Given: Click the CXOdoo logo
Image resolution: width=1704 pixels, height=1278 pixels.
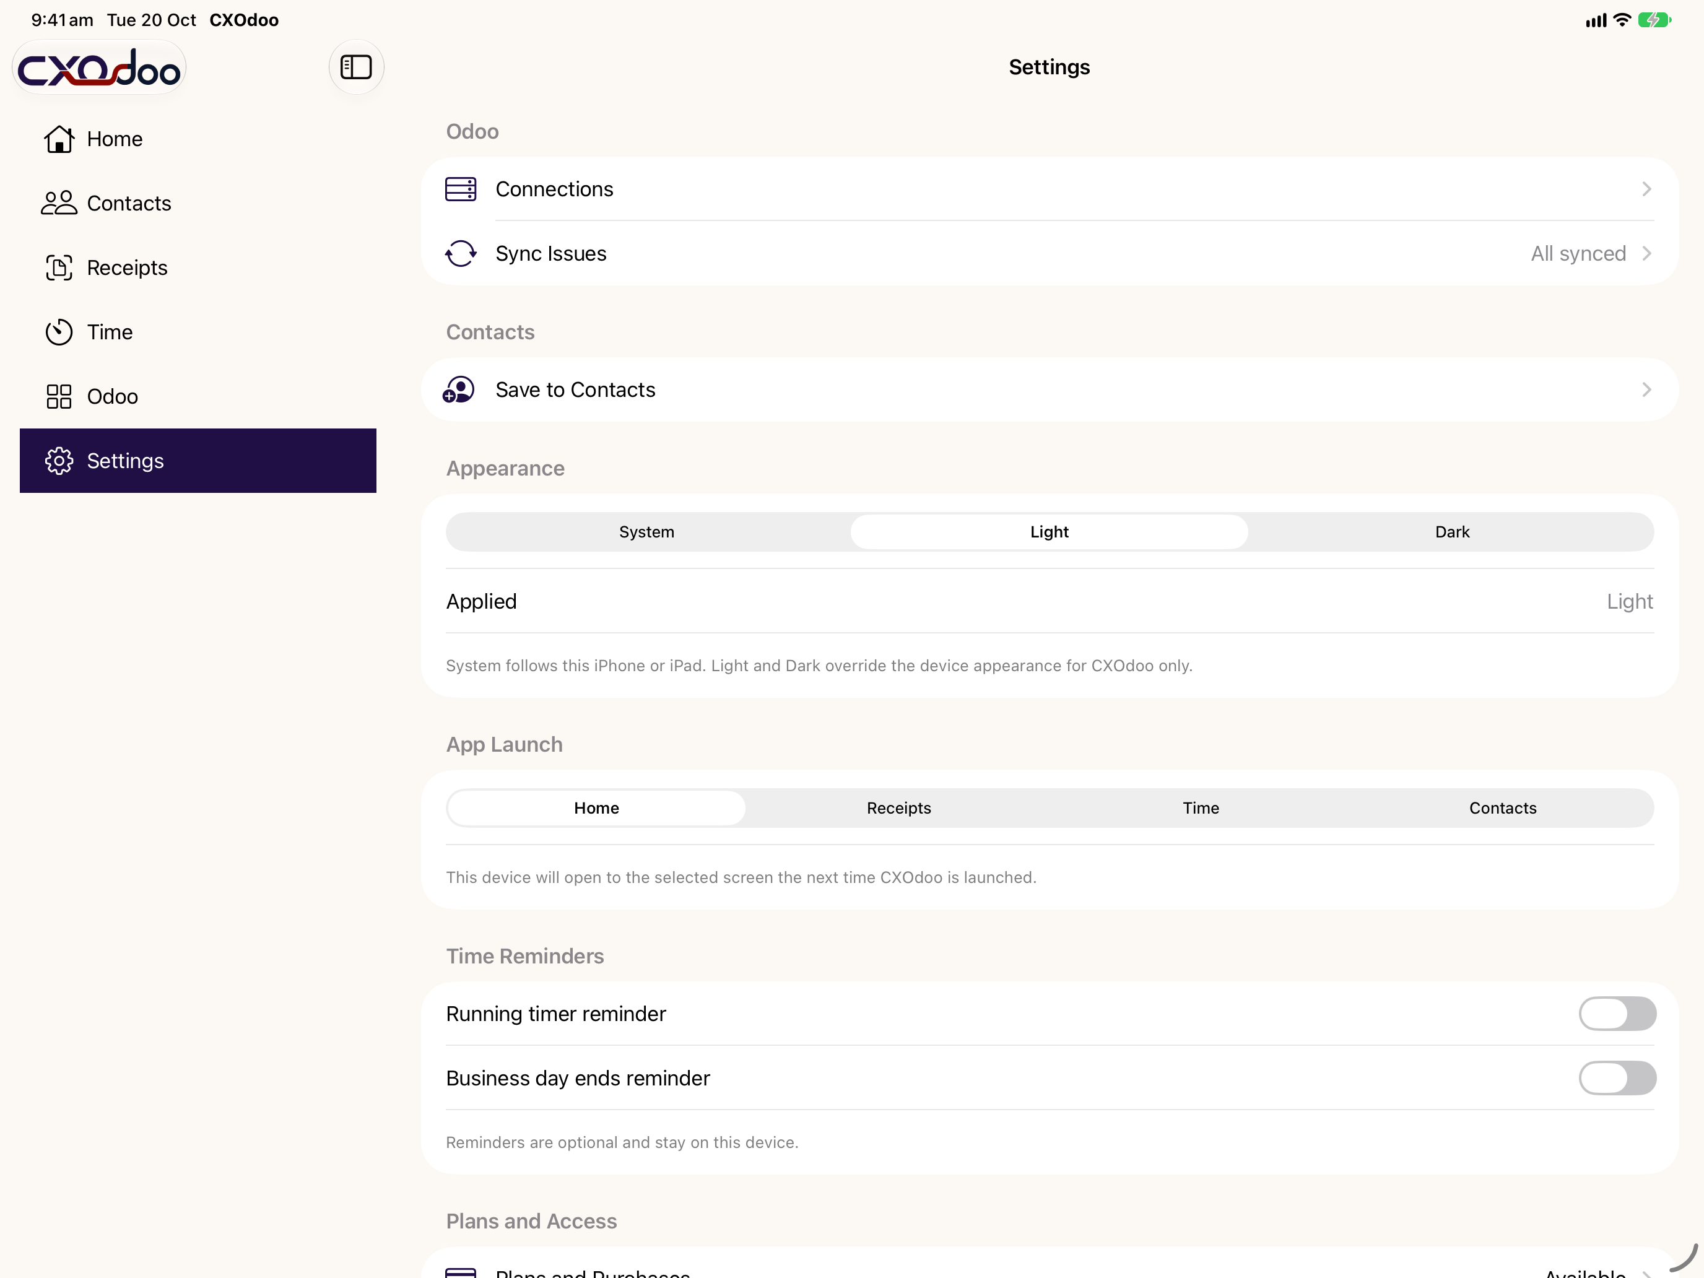Looking at the screenshot, I should click(98, 67).
